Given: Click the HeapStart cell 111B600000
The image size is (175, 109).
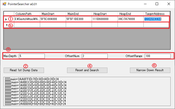Looking at the screenshot, I should (105, 19).
